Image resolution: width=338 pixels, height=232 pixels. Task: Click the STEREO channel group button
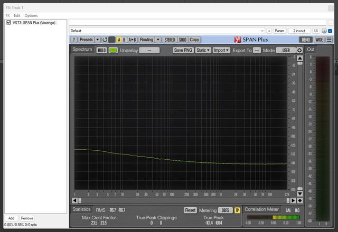click(170, 40)
